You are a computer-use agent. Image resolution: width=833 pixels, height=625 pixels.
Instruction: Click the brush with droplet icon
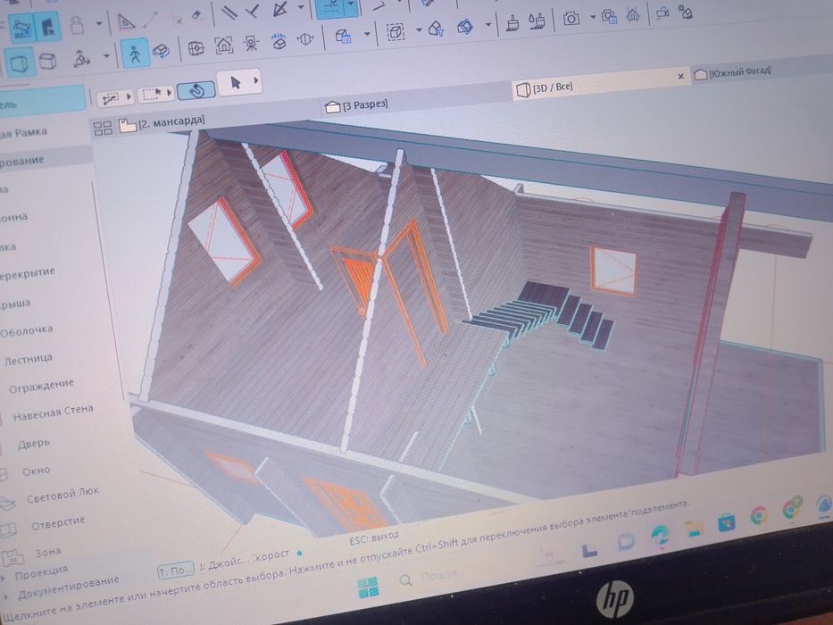[537, 21]
